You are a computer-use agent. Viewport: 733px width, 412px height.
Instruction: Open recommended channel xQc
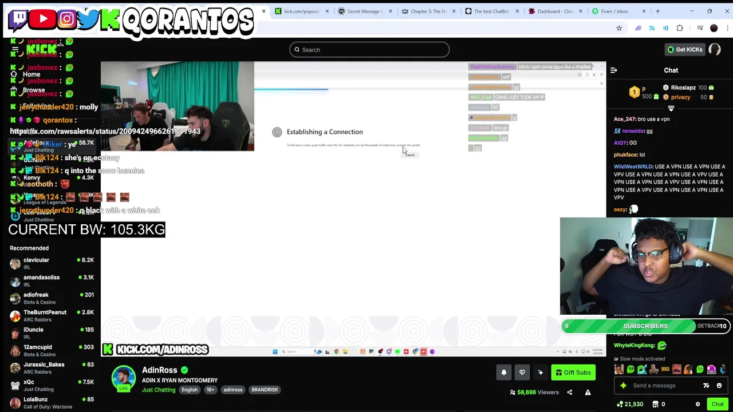coord(51,386)
